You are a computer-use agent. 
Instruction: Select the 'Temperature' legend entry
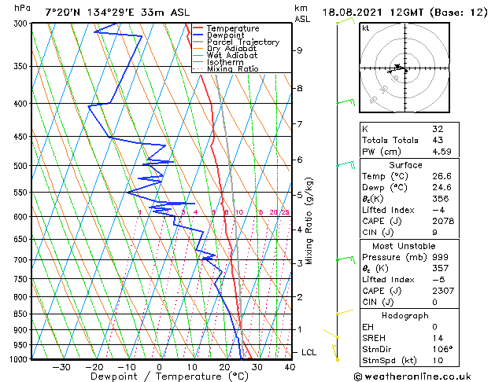233,28
